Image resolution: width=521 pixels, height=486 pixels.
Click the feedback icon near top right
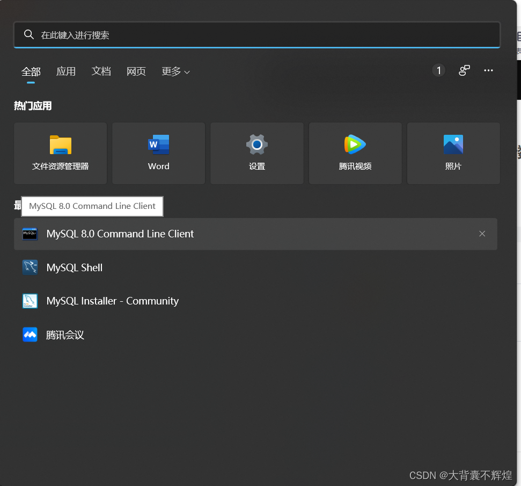(x=464, y=70)
